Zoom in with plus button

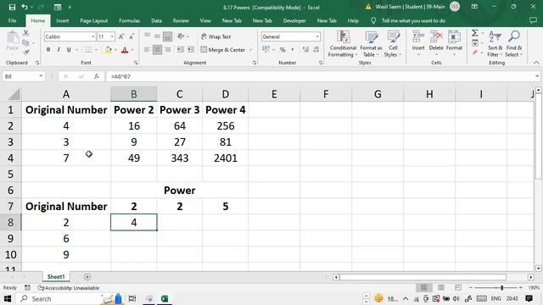[521, 288]
